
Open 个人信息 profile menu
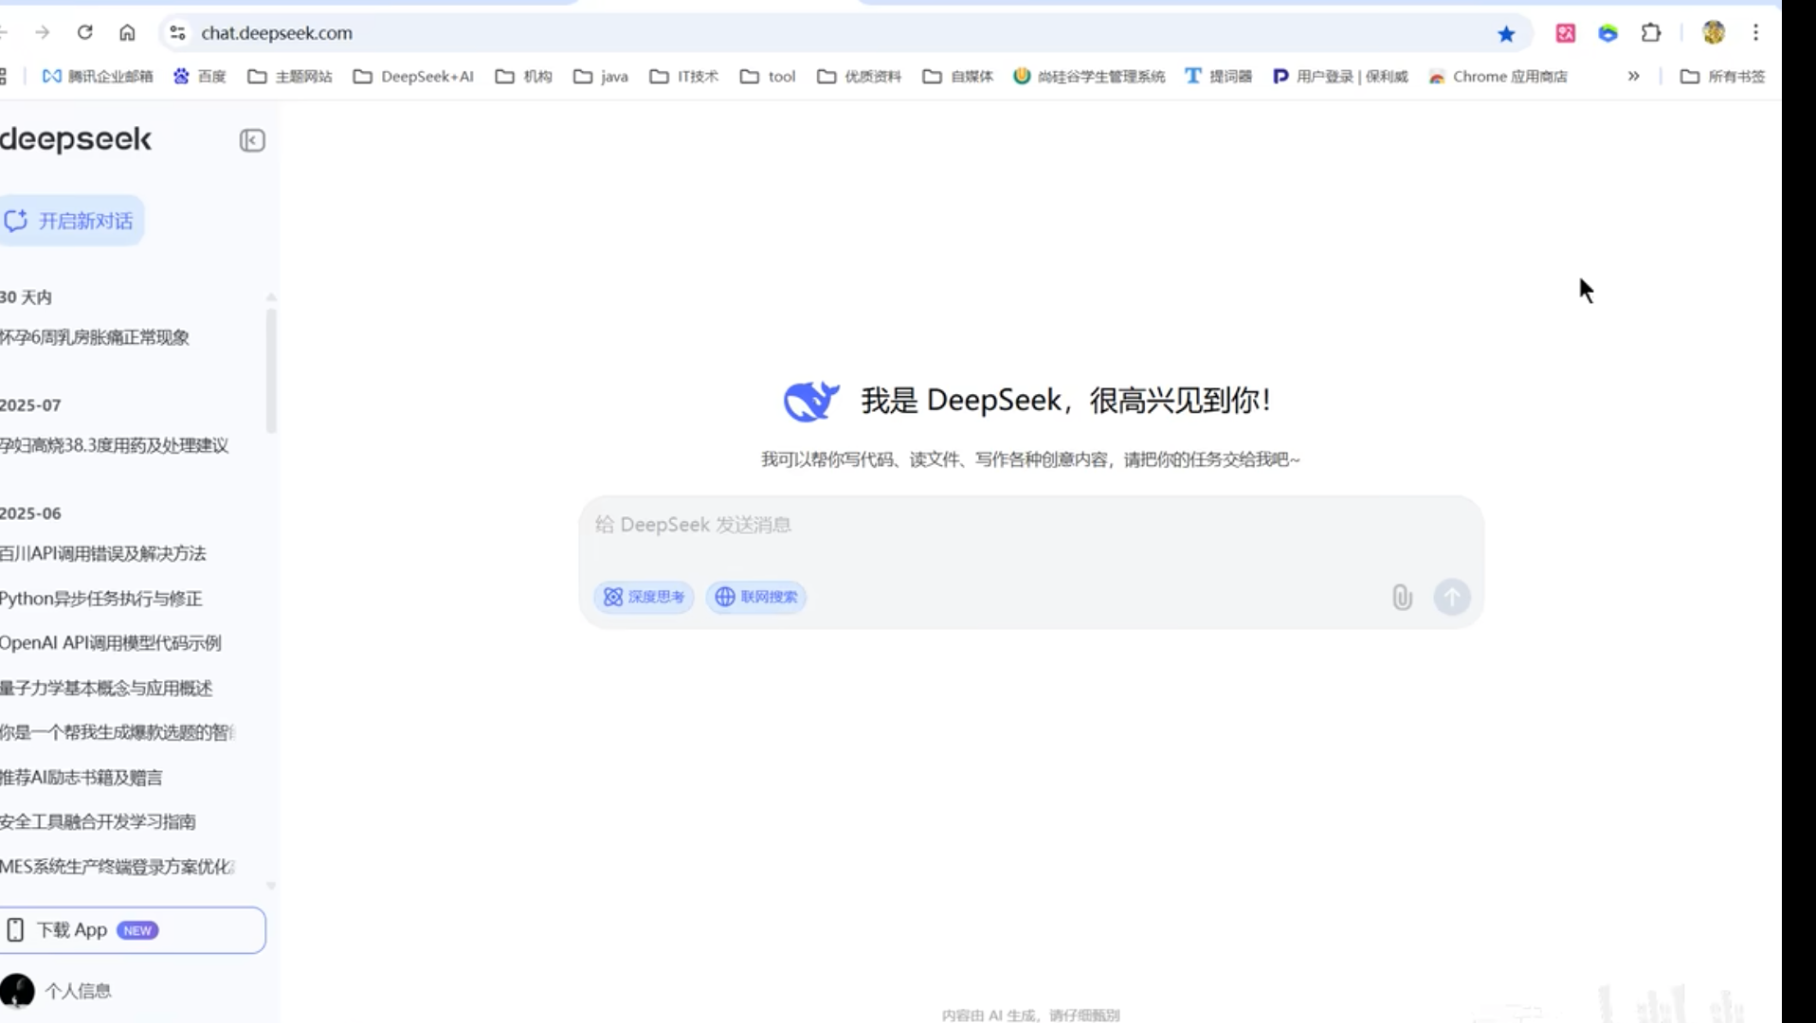coord(78,991)
